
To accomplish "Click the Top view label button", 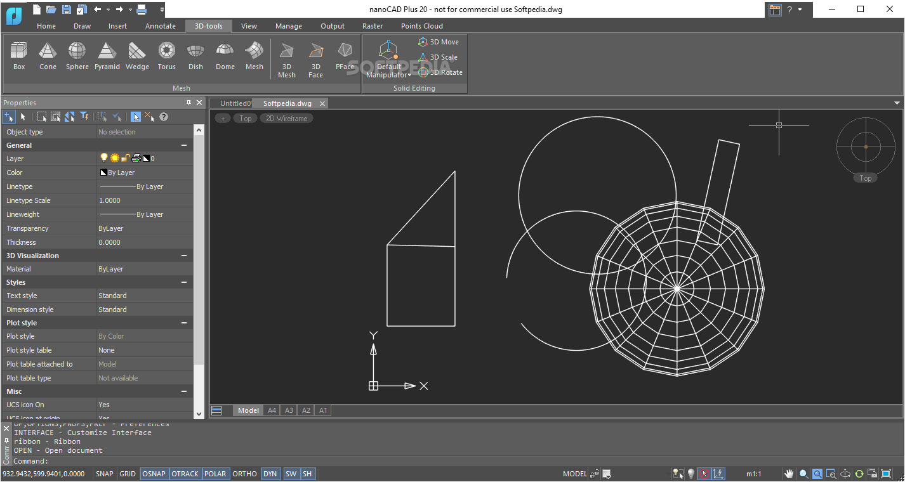I will [x=246, y=118].
